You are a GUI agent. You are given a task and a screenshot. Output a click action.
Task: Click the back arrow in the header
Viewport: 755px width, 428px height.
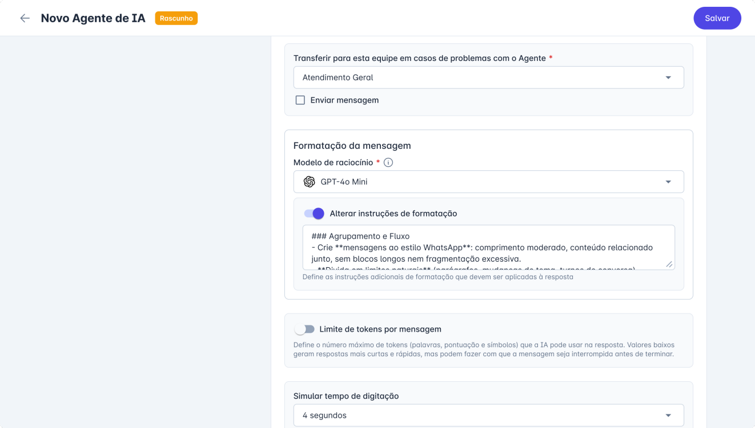[25, 18]
